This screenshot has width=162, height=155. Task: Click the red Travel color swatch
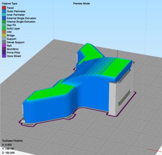pos(4,8)
